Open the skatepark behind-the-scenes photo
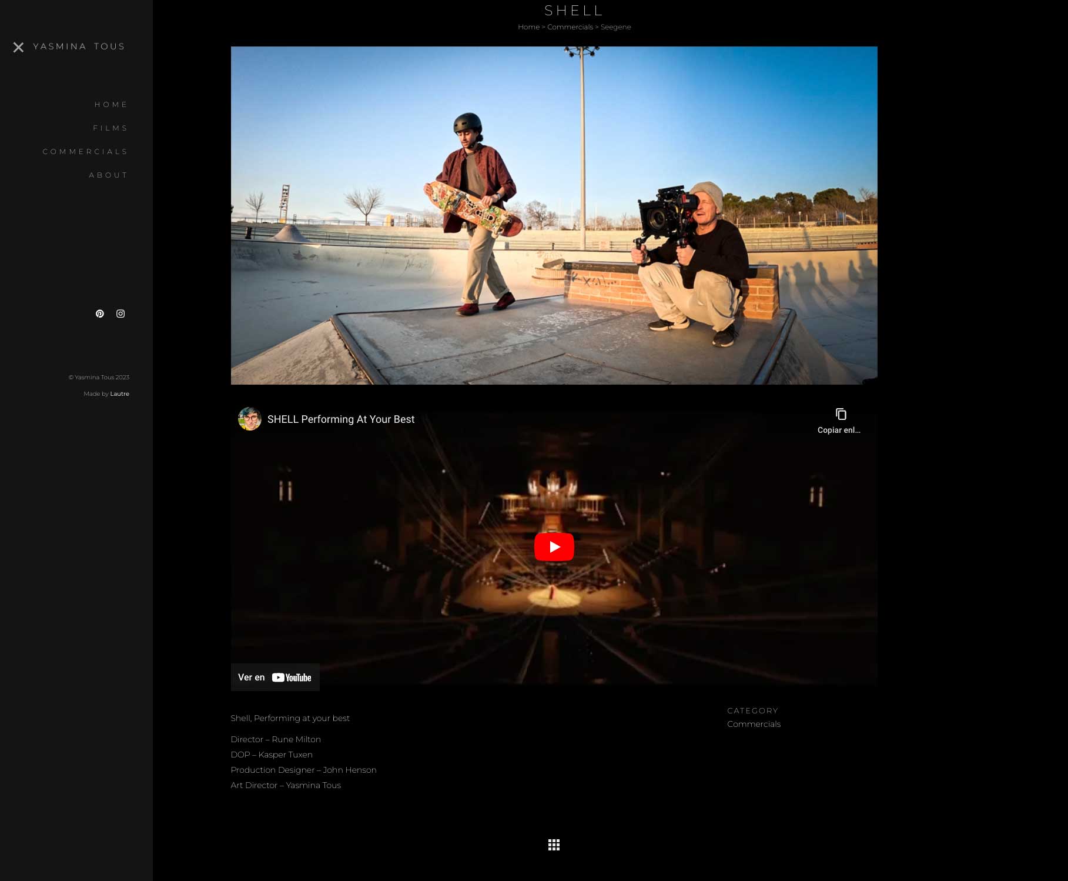The image size is (1068, 881). (554, 215)
